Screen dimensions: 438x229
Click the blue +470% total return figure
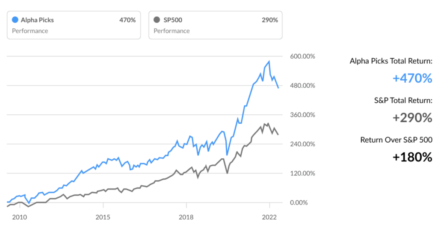tap(412, 78)
